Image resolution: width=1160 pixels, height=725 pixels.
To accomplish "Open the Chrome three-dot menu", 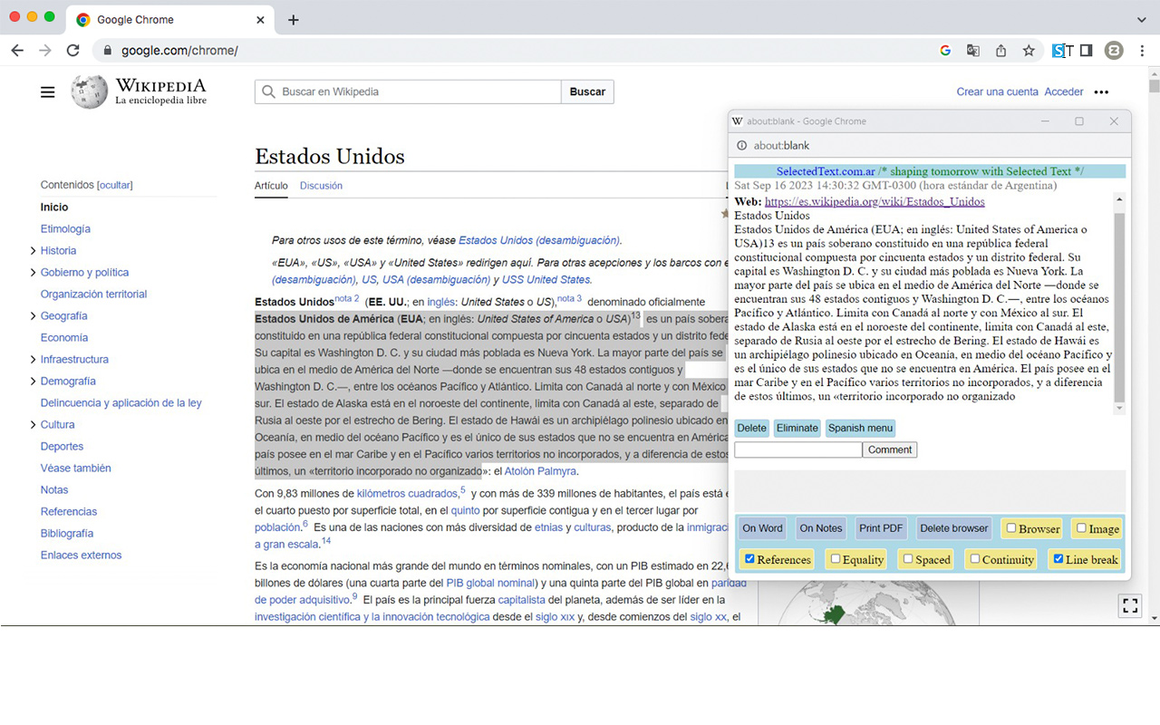I will 1142,51.
